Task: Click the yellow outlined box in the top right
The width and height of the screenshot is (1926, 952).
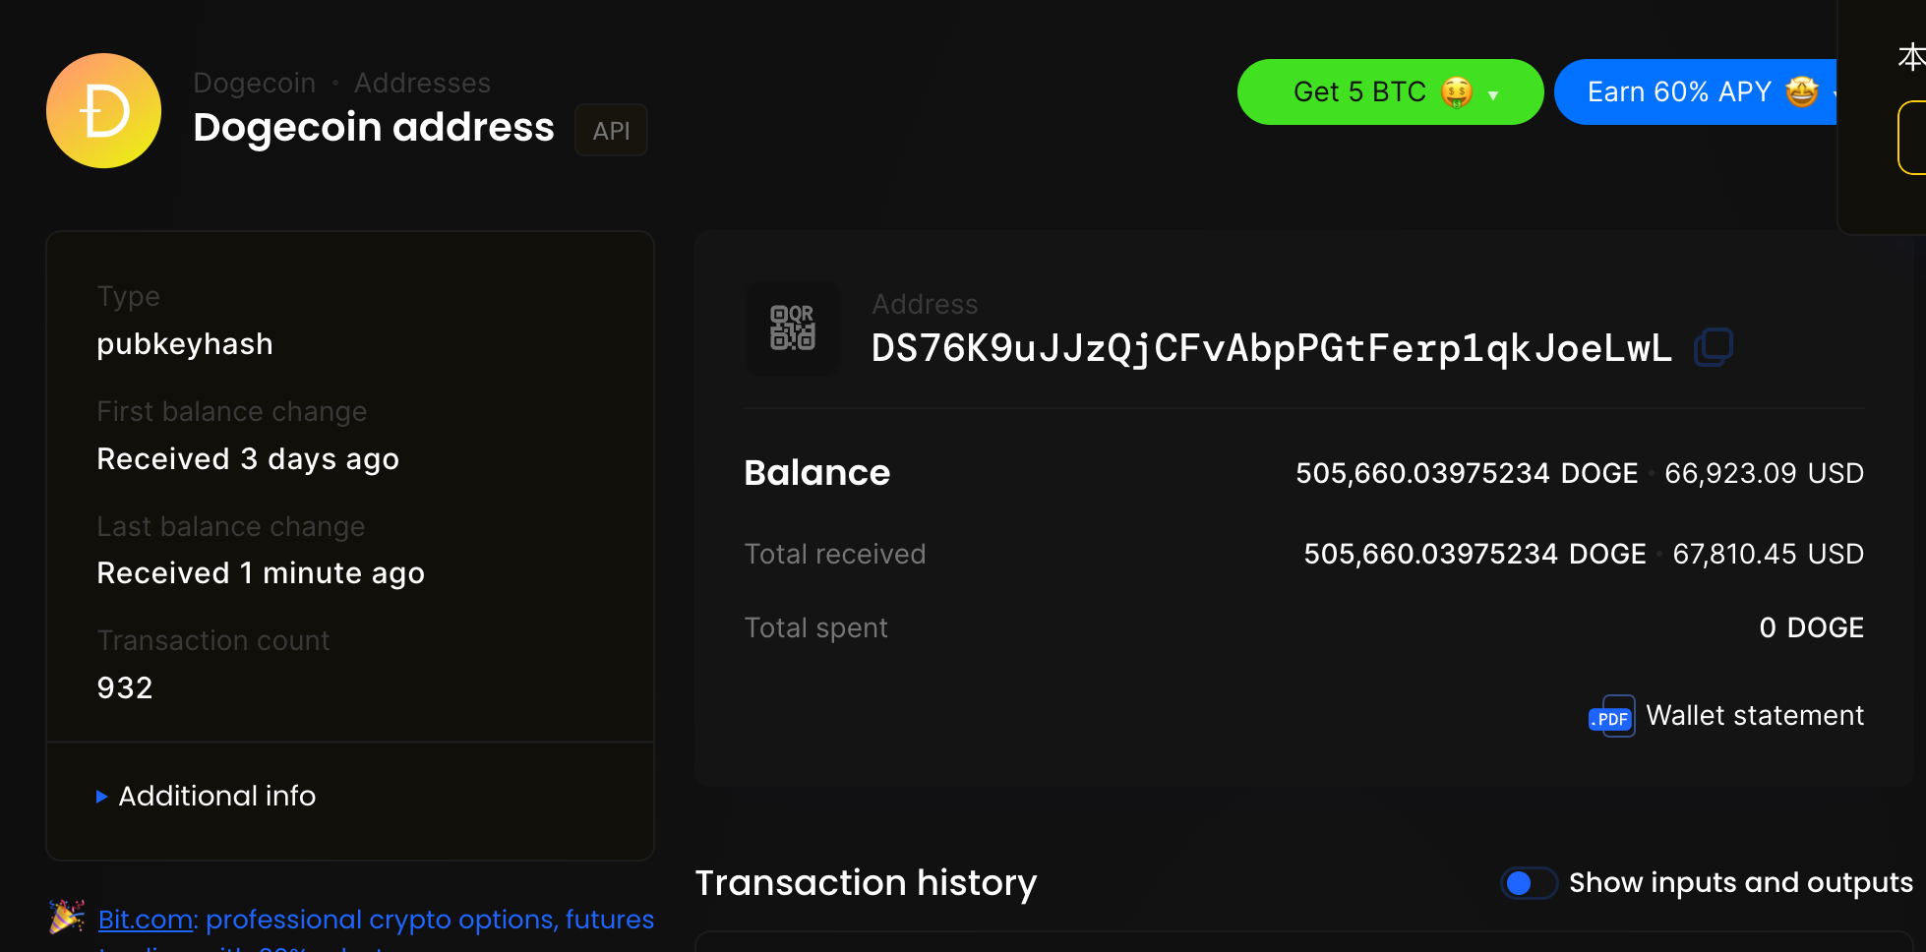Action: pos(1911,138)
